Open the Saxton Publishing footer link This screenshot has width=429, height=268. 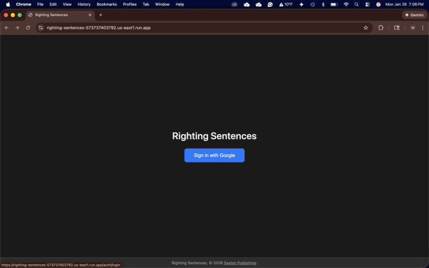(x=240, y=263)
